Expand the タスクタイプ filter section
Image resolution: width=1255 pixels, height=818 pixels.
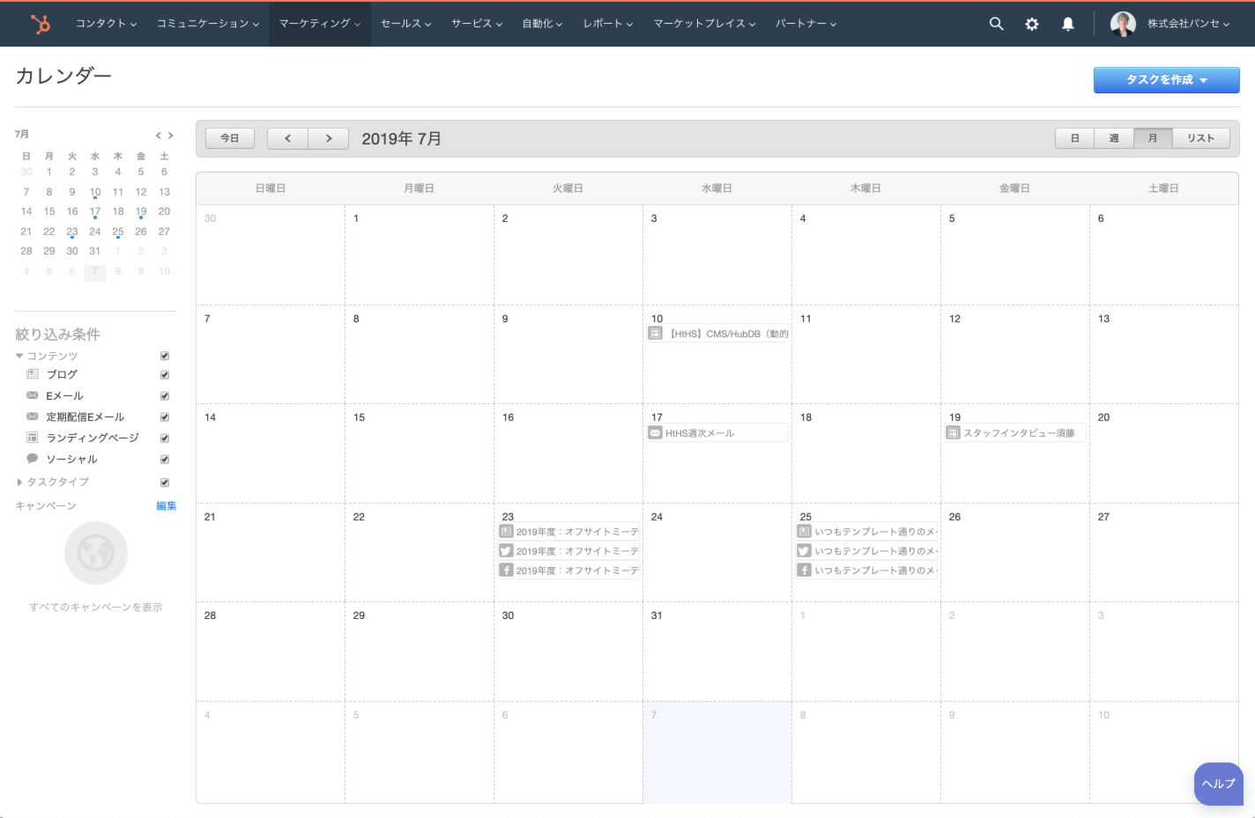[x=20, y=483]
